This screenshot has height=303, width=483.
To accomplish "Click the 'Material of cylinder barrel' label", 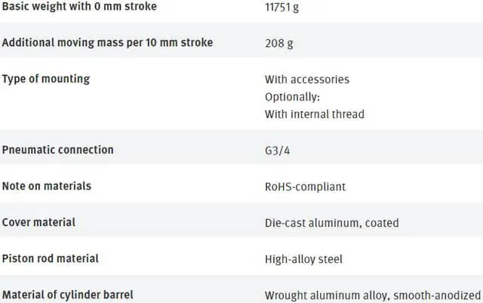I will [68, 294].
